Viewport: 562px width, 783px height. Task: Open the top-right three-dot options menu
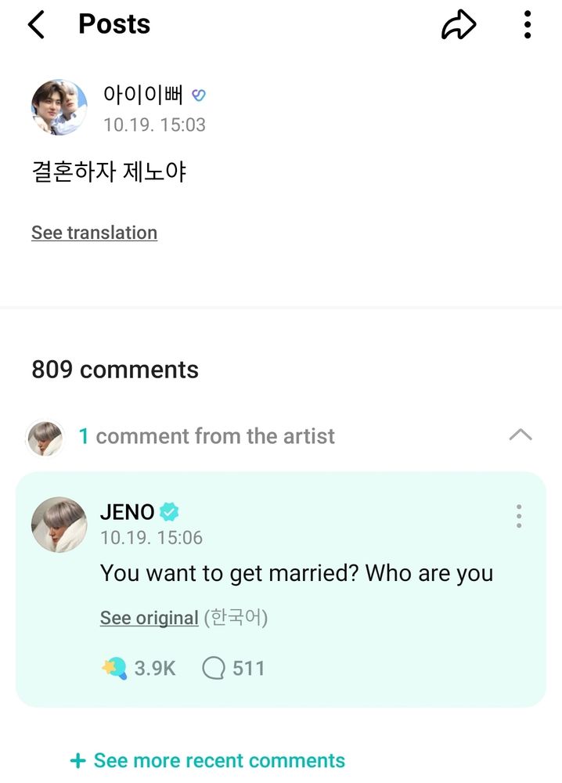click(x=527, y=24)
